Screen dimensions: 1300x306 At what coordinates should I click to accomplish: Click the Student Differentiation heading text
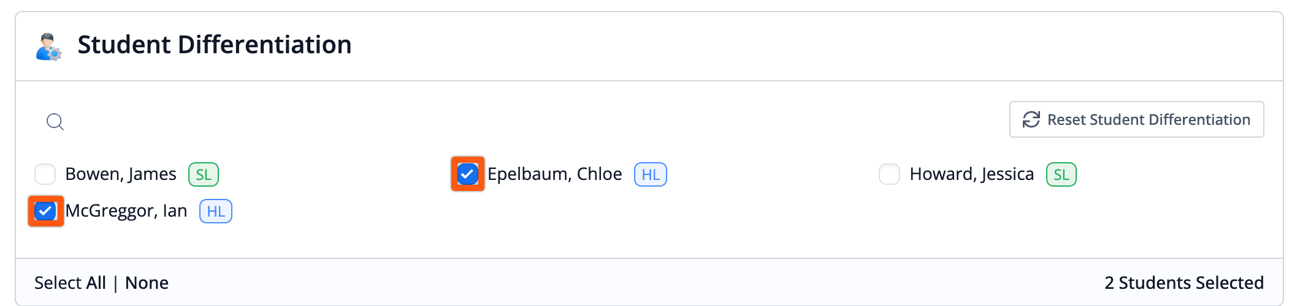point(214,45)
